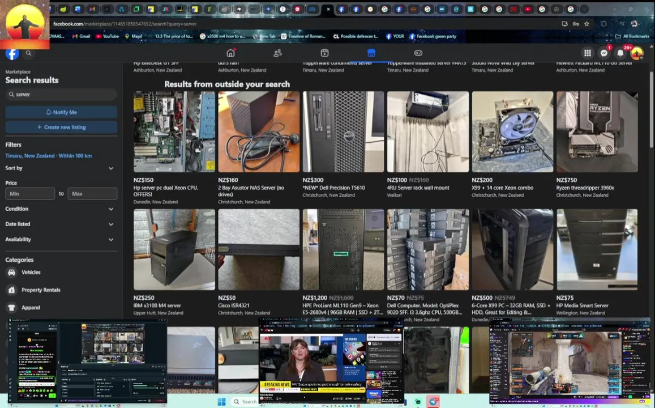655x408 pixels.
Task: Open the X99 + 14 core Xeon combo photo
Action: [x=512, y=131]
